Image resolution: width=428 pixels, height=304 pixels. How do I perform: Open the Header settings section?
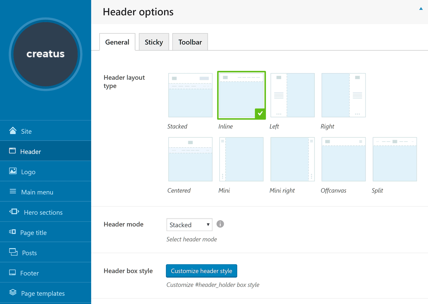point(45,151)
